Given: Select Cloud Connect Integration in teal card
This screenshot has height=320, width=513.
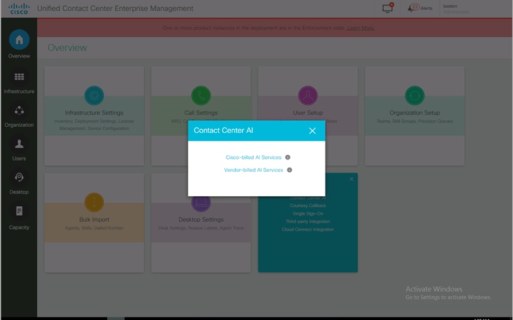Looking at the screenshot, I should coord(308,229).
